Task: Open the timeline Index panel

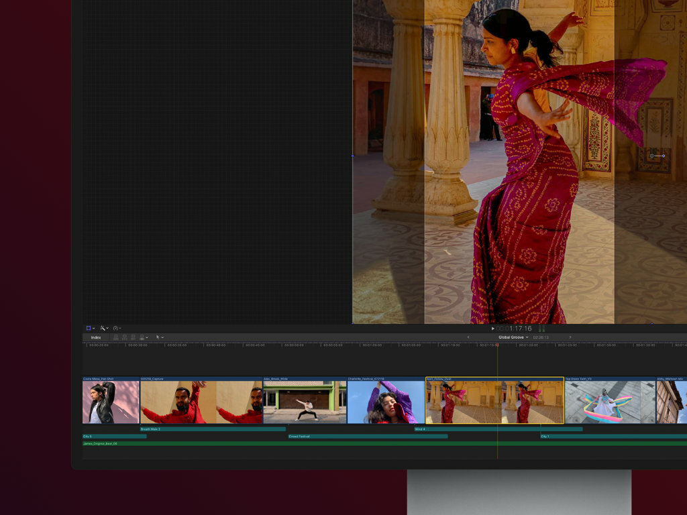Action: coord(95,337)
